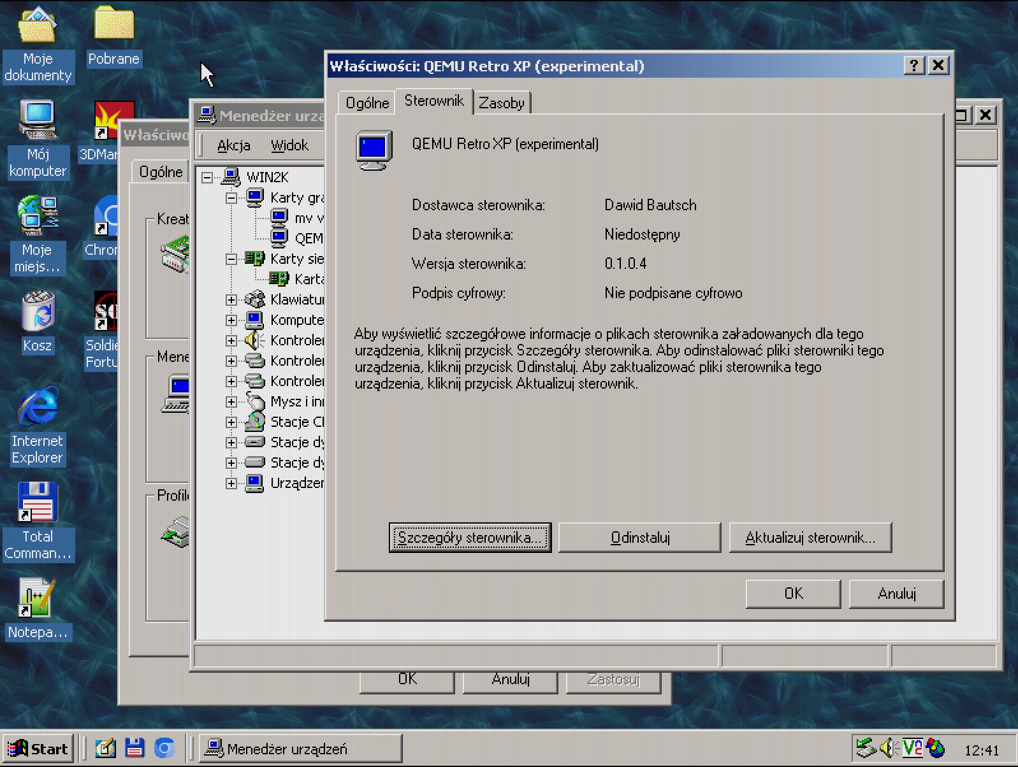Screen dimensions: 1018x767
Task: Select the QEMU display device icon in tree
Action: point(279,238)
